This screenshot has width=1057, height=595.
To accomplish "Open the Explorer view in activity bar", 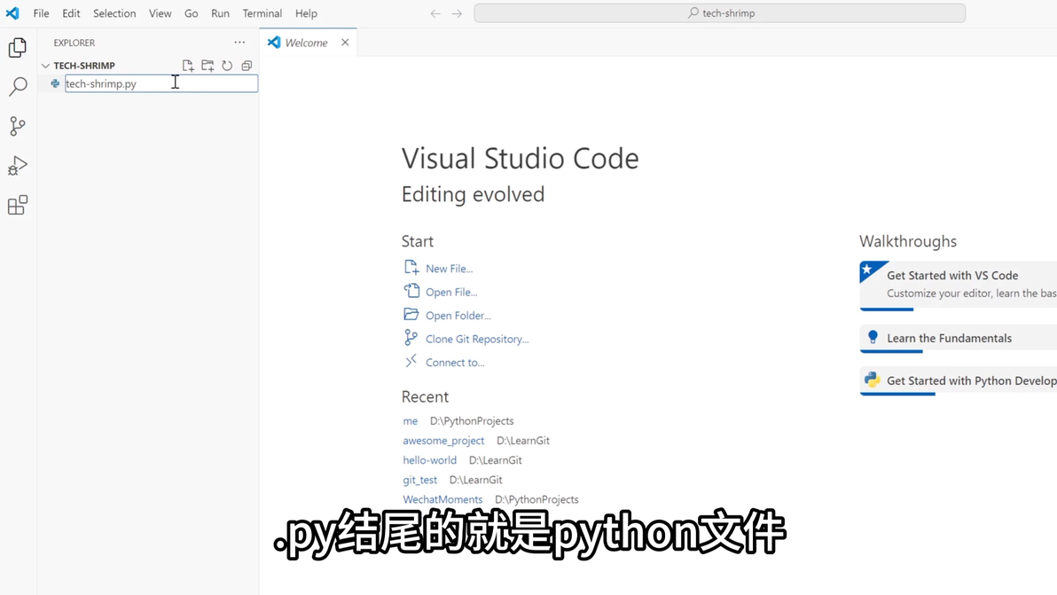I will (x=18, y=47).
